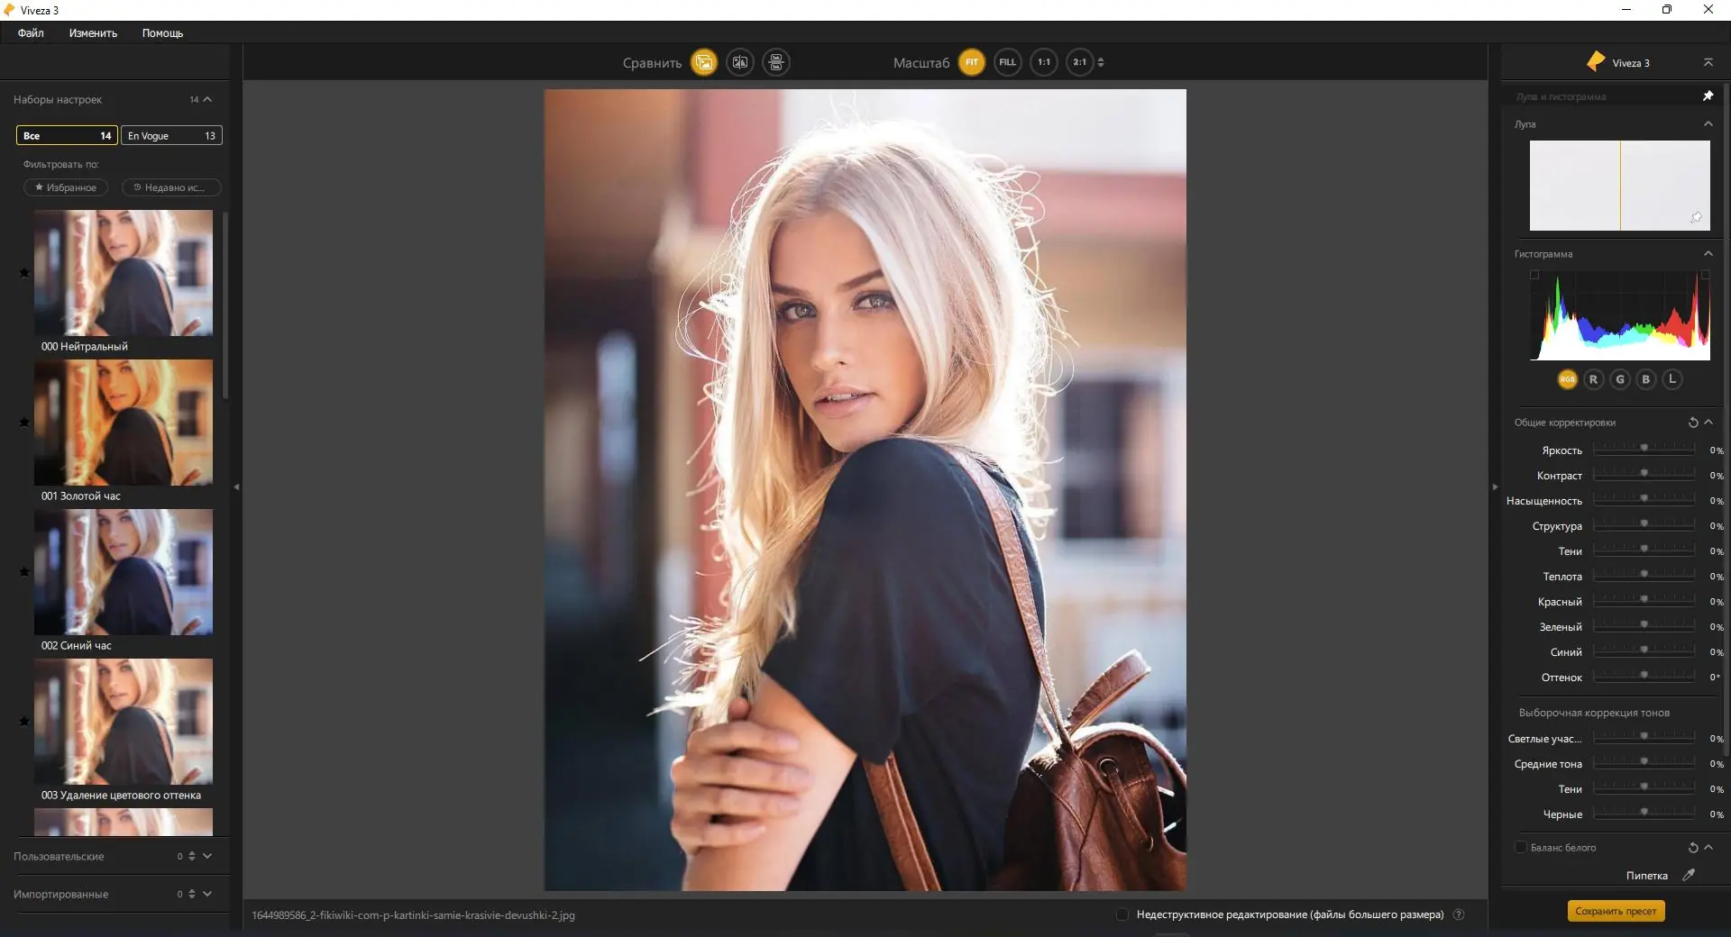
Task: Select single image compare view
Action: [704, 62]
